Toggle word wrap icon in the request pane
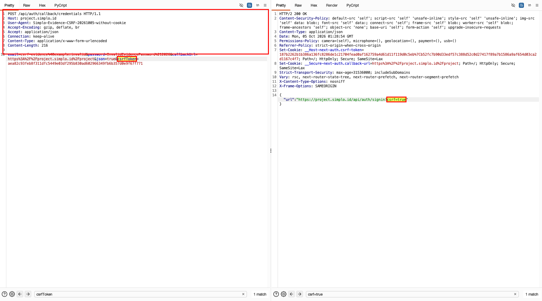The height and width of the screenshot is (301, 542). (249, 5)
